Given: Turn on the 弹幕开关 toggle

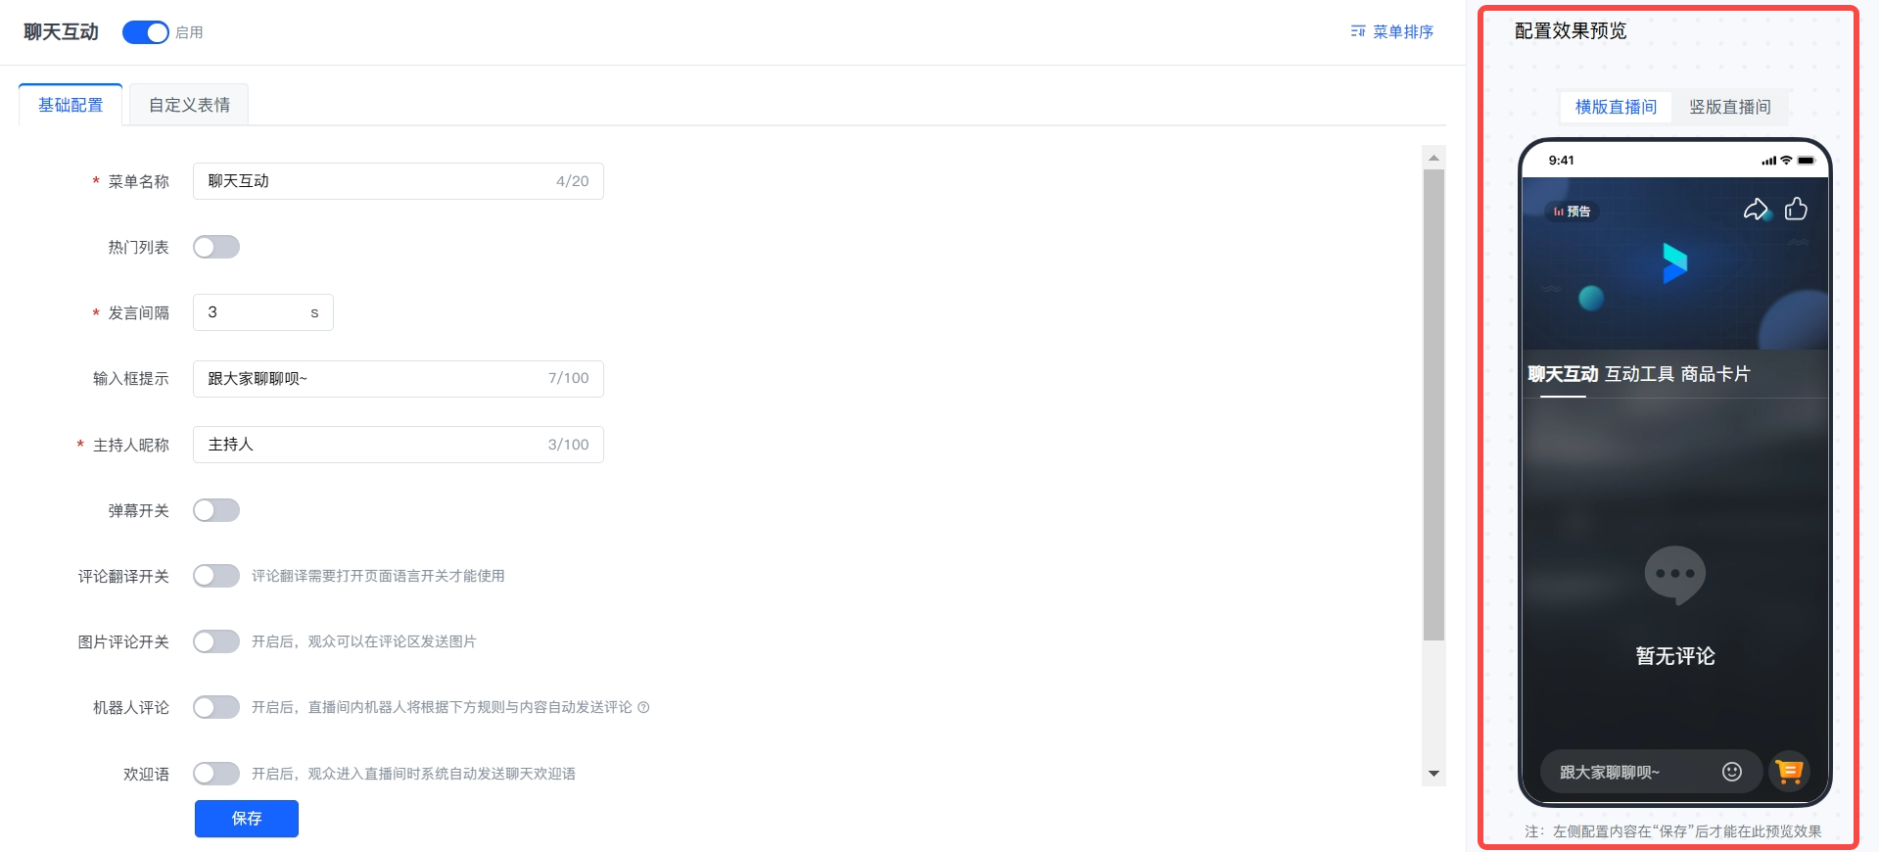Looking at the screenshot, I should tap(216, 510).
